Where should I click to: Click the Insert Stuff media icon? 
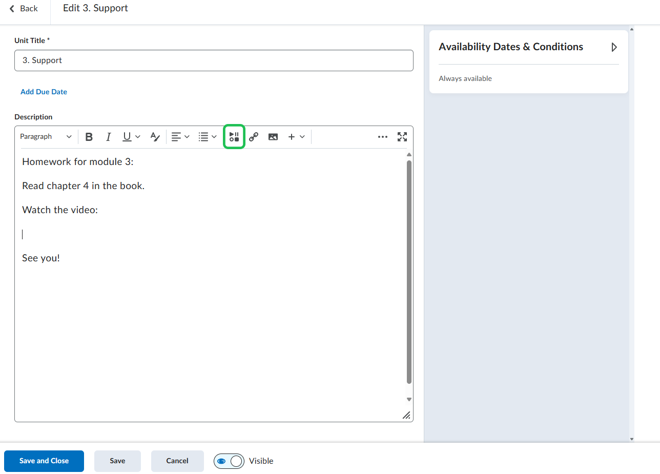(234, 137)
